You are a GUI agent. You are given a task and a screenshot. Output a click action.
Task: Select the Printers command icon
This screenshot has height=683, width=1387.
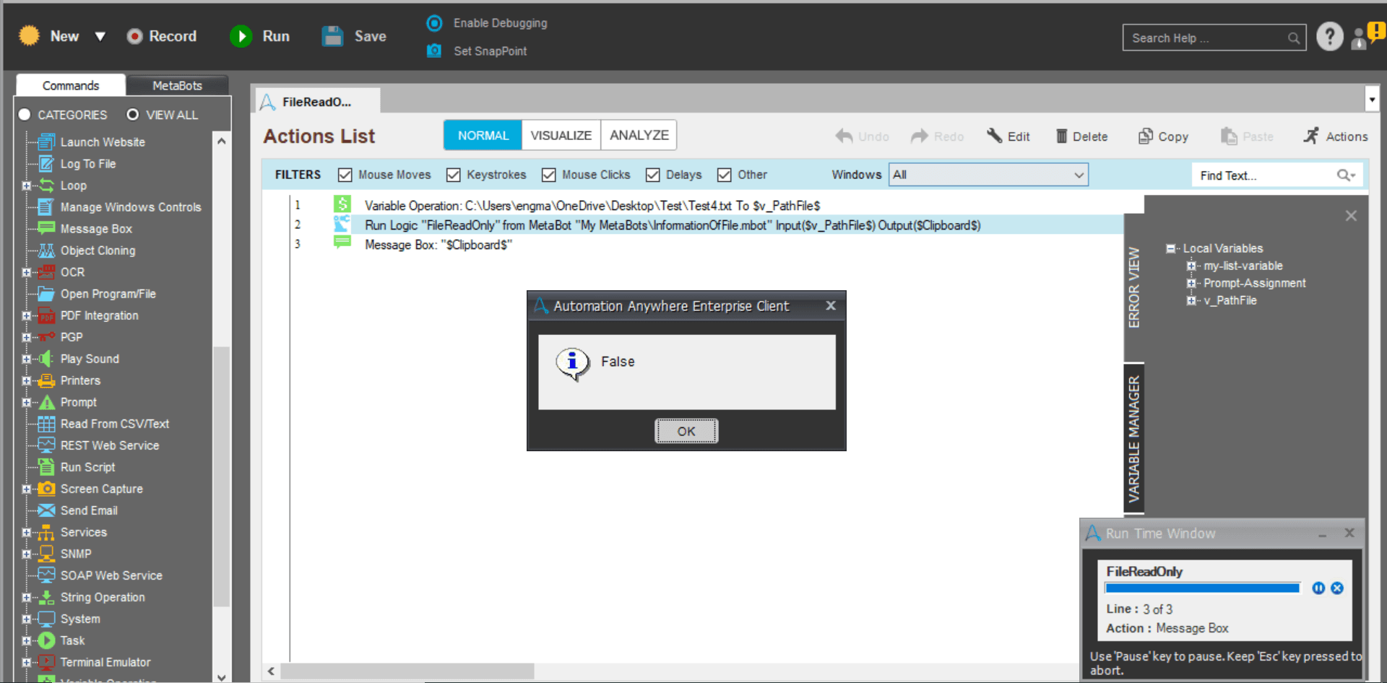coord(46,380)
